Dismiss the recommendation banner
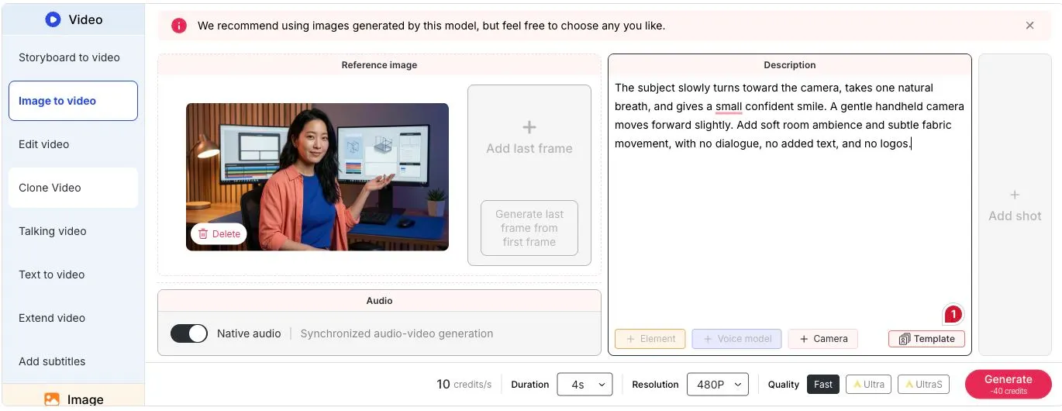The height and width of the screenshot is (411, 1062). point(1029,26)
